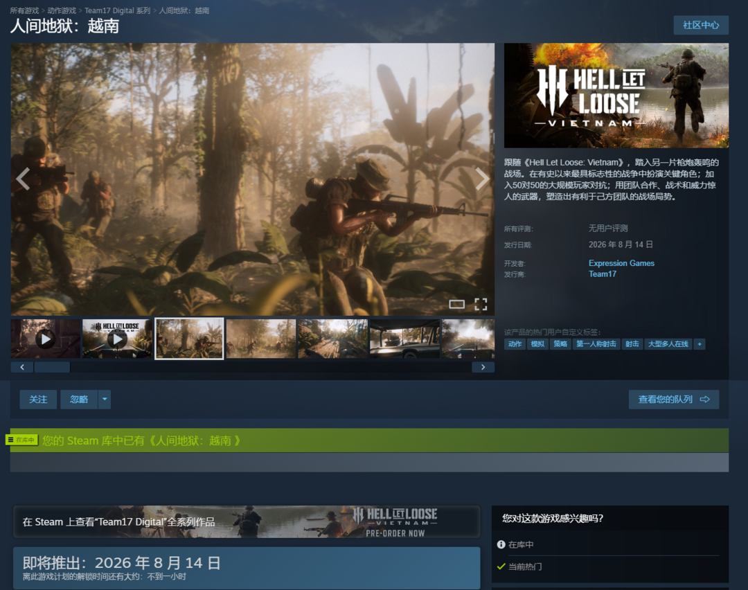This screenshot has height=590, width=748.
Task: Play the first trailer video thumbnail
Action: [45, 339]
